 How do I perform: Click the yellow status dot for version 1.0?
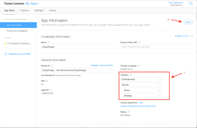[x=5, y=44]
